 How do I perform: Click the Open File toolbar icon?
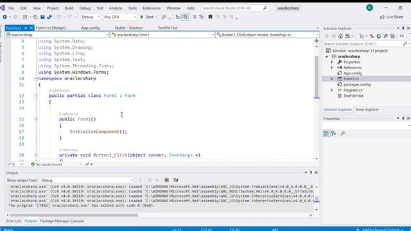[x=35, y=17]
